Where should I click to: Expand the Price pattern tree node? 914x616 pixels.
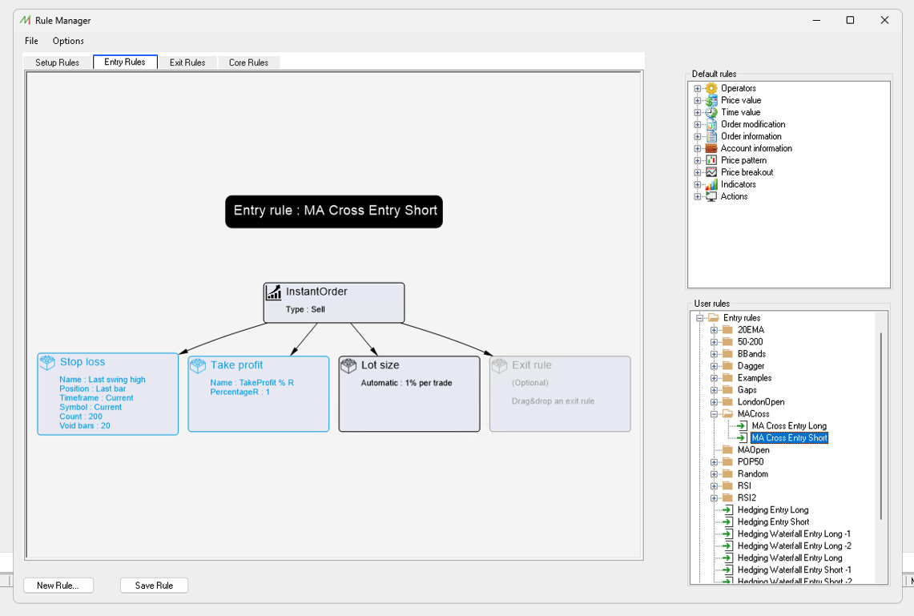click(x=697, y=160)
